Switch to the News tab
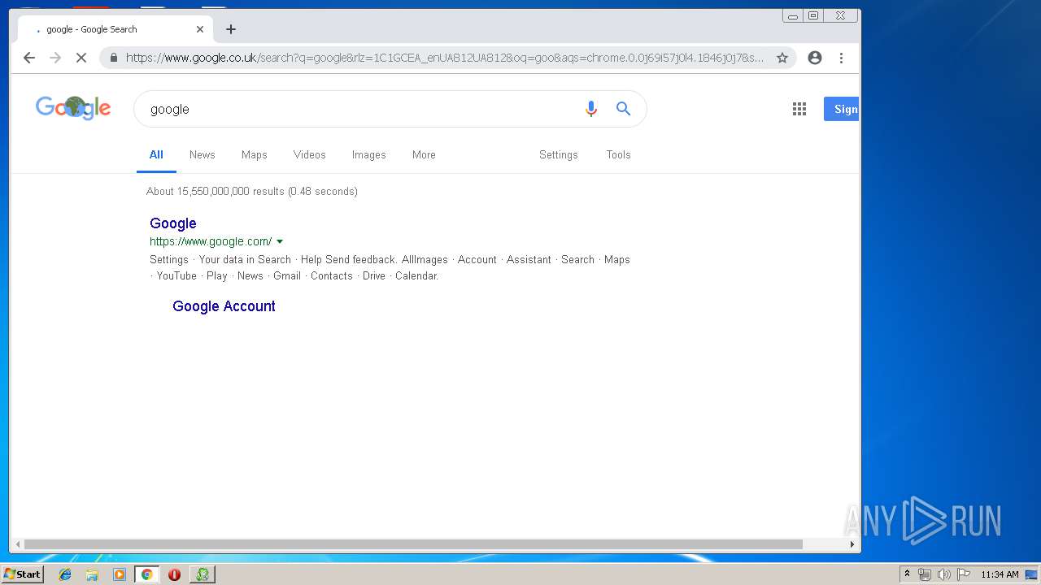Image resolution: width=1041 pixels, height=585 pixels. (203, 154)
